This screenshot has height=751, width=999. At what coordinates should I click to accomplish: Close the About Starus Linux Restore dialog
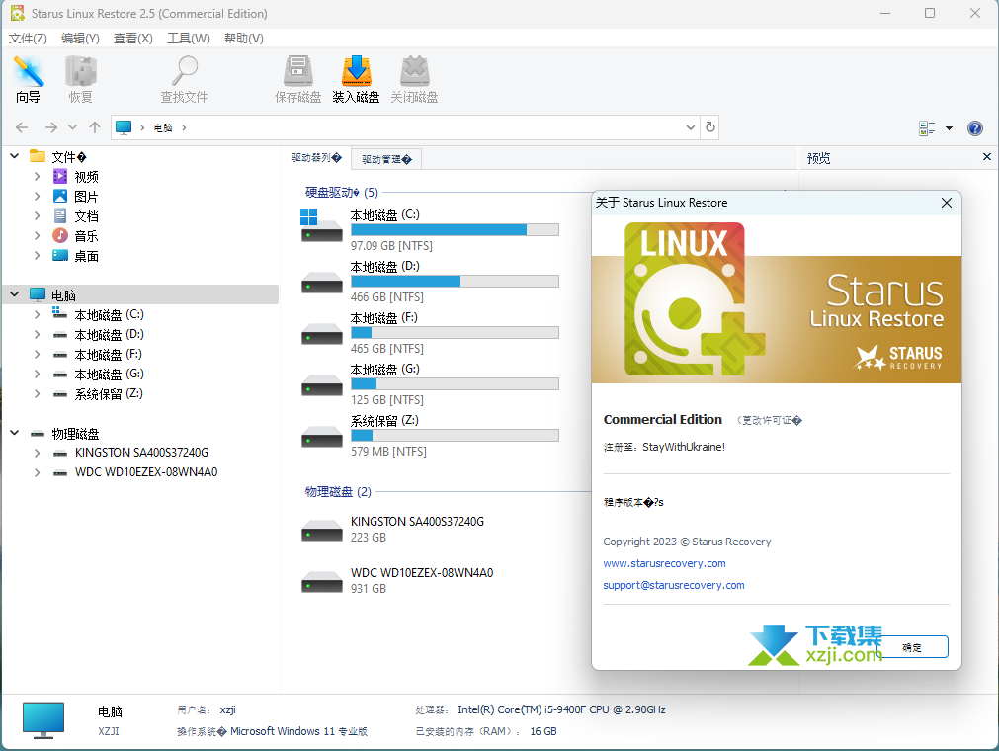click(x=947, y=203)
